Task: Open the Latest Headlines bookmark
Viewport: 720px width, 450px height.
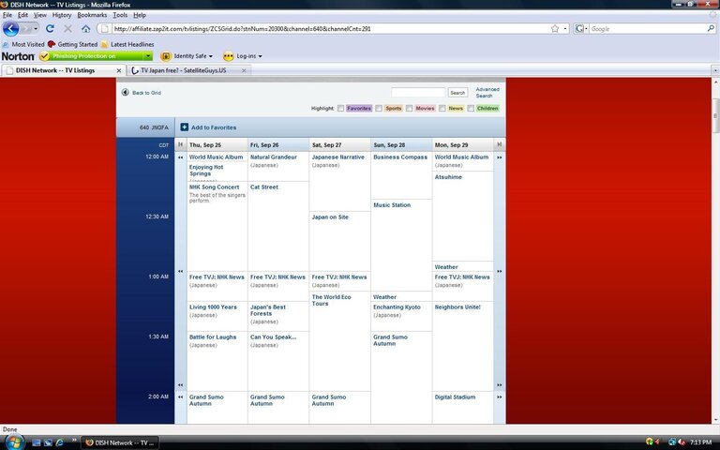Action: click(127, 45)
